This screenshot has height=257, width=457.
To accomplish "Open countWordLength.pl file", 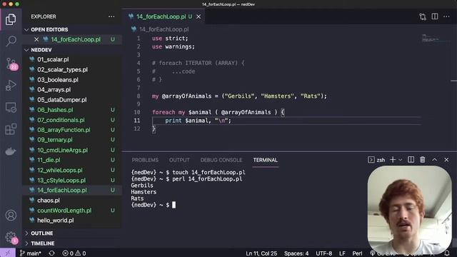I will point(64,211).
